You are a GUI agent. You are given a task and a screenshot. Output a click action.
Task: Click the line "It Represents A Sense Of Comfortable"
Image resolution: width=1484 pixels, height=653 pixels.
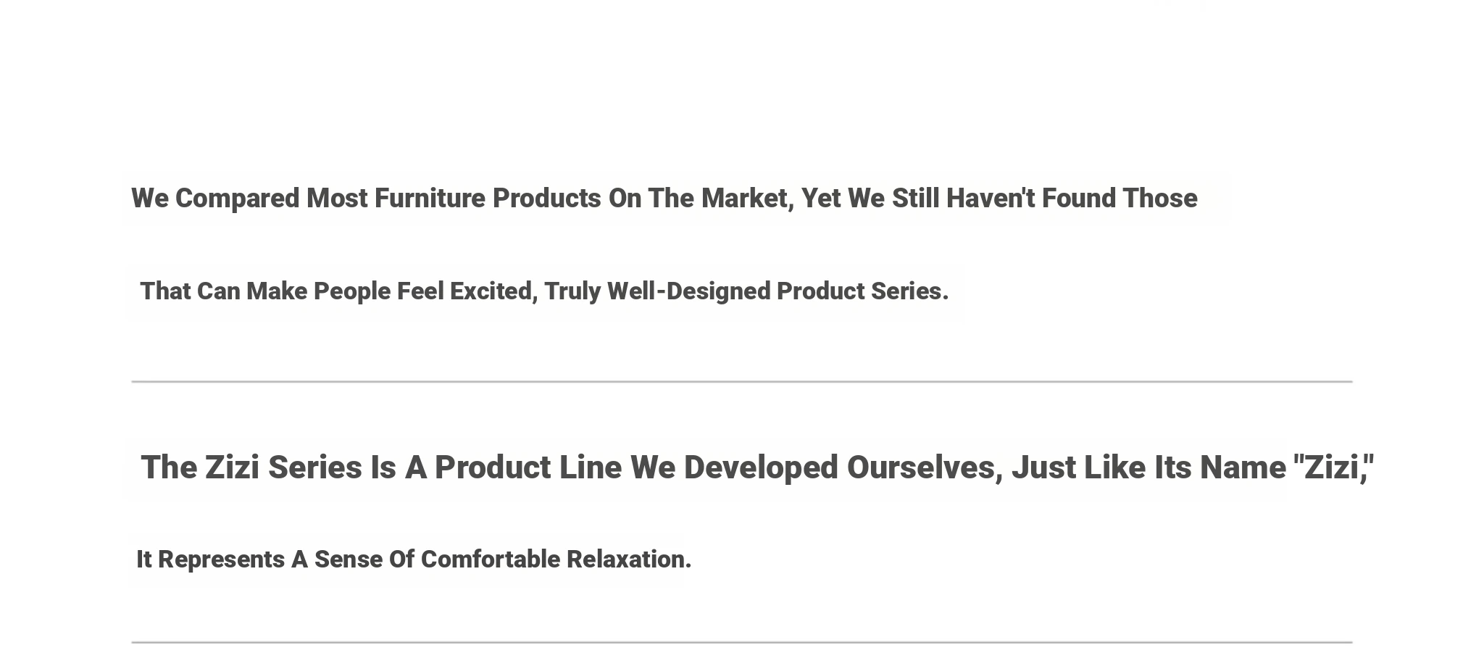(x=414, y=560)
